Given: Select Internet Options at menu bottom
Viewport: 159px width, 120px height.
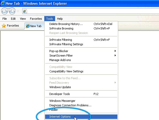Looking at the screenshot, I should tap(60, 117).
